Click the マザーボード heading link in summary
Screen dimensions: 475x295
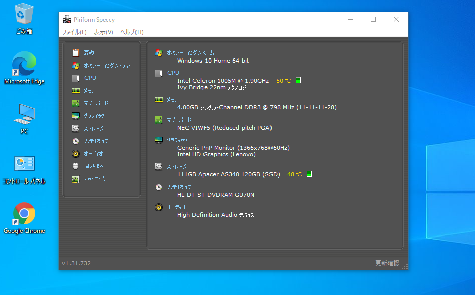[179, 120]
